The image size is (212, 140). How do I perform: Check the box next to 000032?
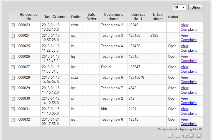pyautogui.click(x=13, y=120)
